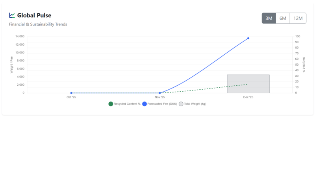The height and width of the screenshot is (177, 315).
Task: Show the 12M time range
Action: 298,18
